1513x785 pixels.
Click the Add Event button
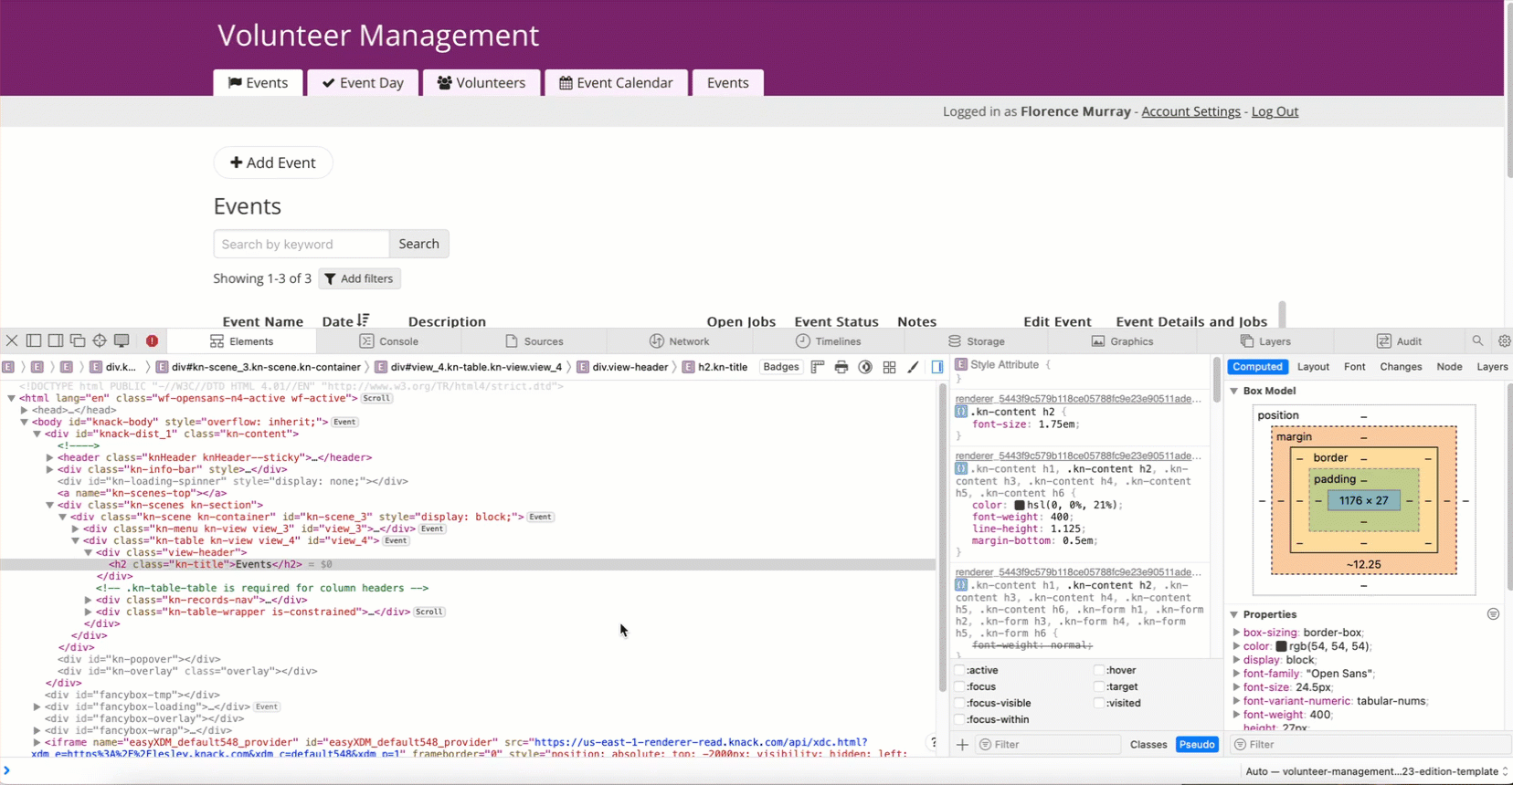[272, 162]
